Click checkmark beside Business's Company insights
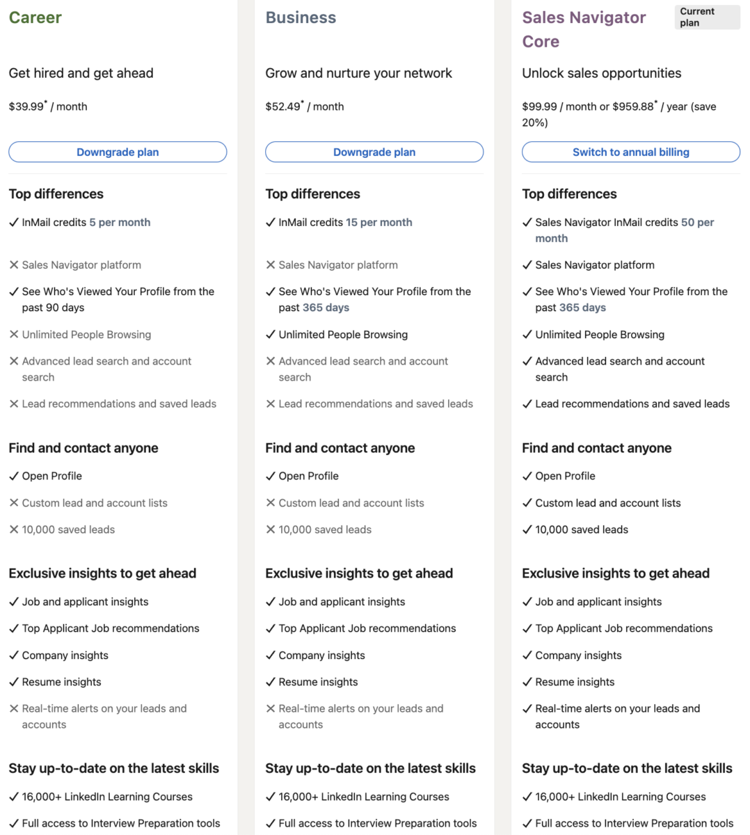 click(x=271, y=655)
